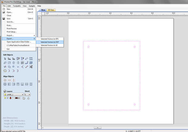This screenshot has height=132, width=188.
Task: Click the dark red layer color swatch
Action: [x=16, y=98]
